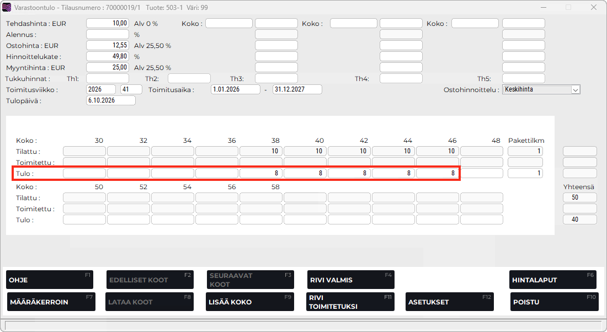Viewport: 607px width, 332px height.
Task: Click the POISTU exit button
Action: pyautogui.click(x=555, y=302)
